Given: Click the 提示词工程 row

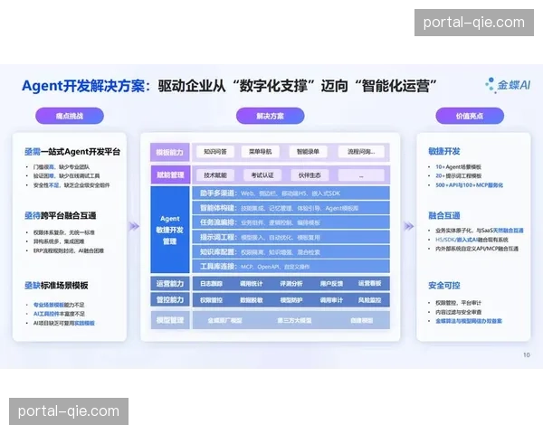Looking at the screenshot, I should [x=291, y=237].
